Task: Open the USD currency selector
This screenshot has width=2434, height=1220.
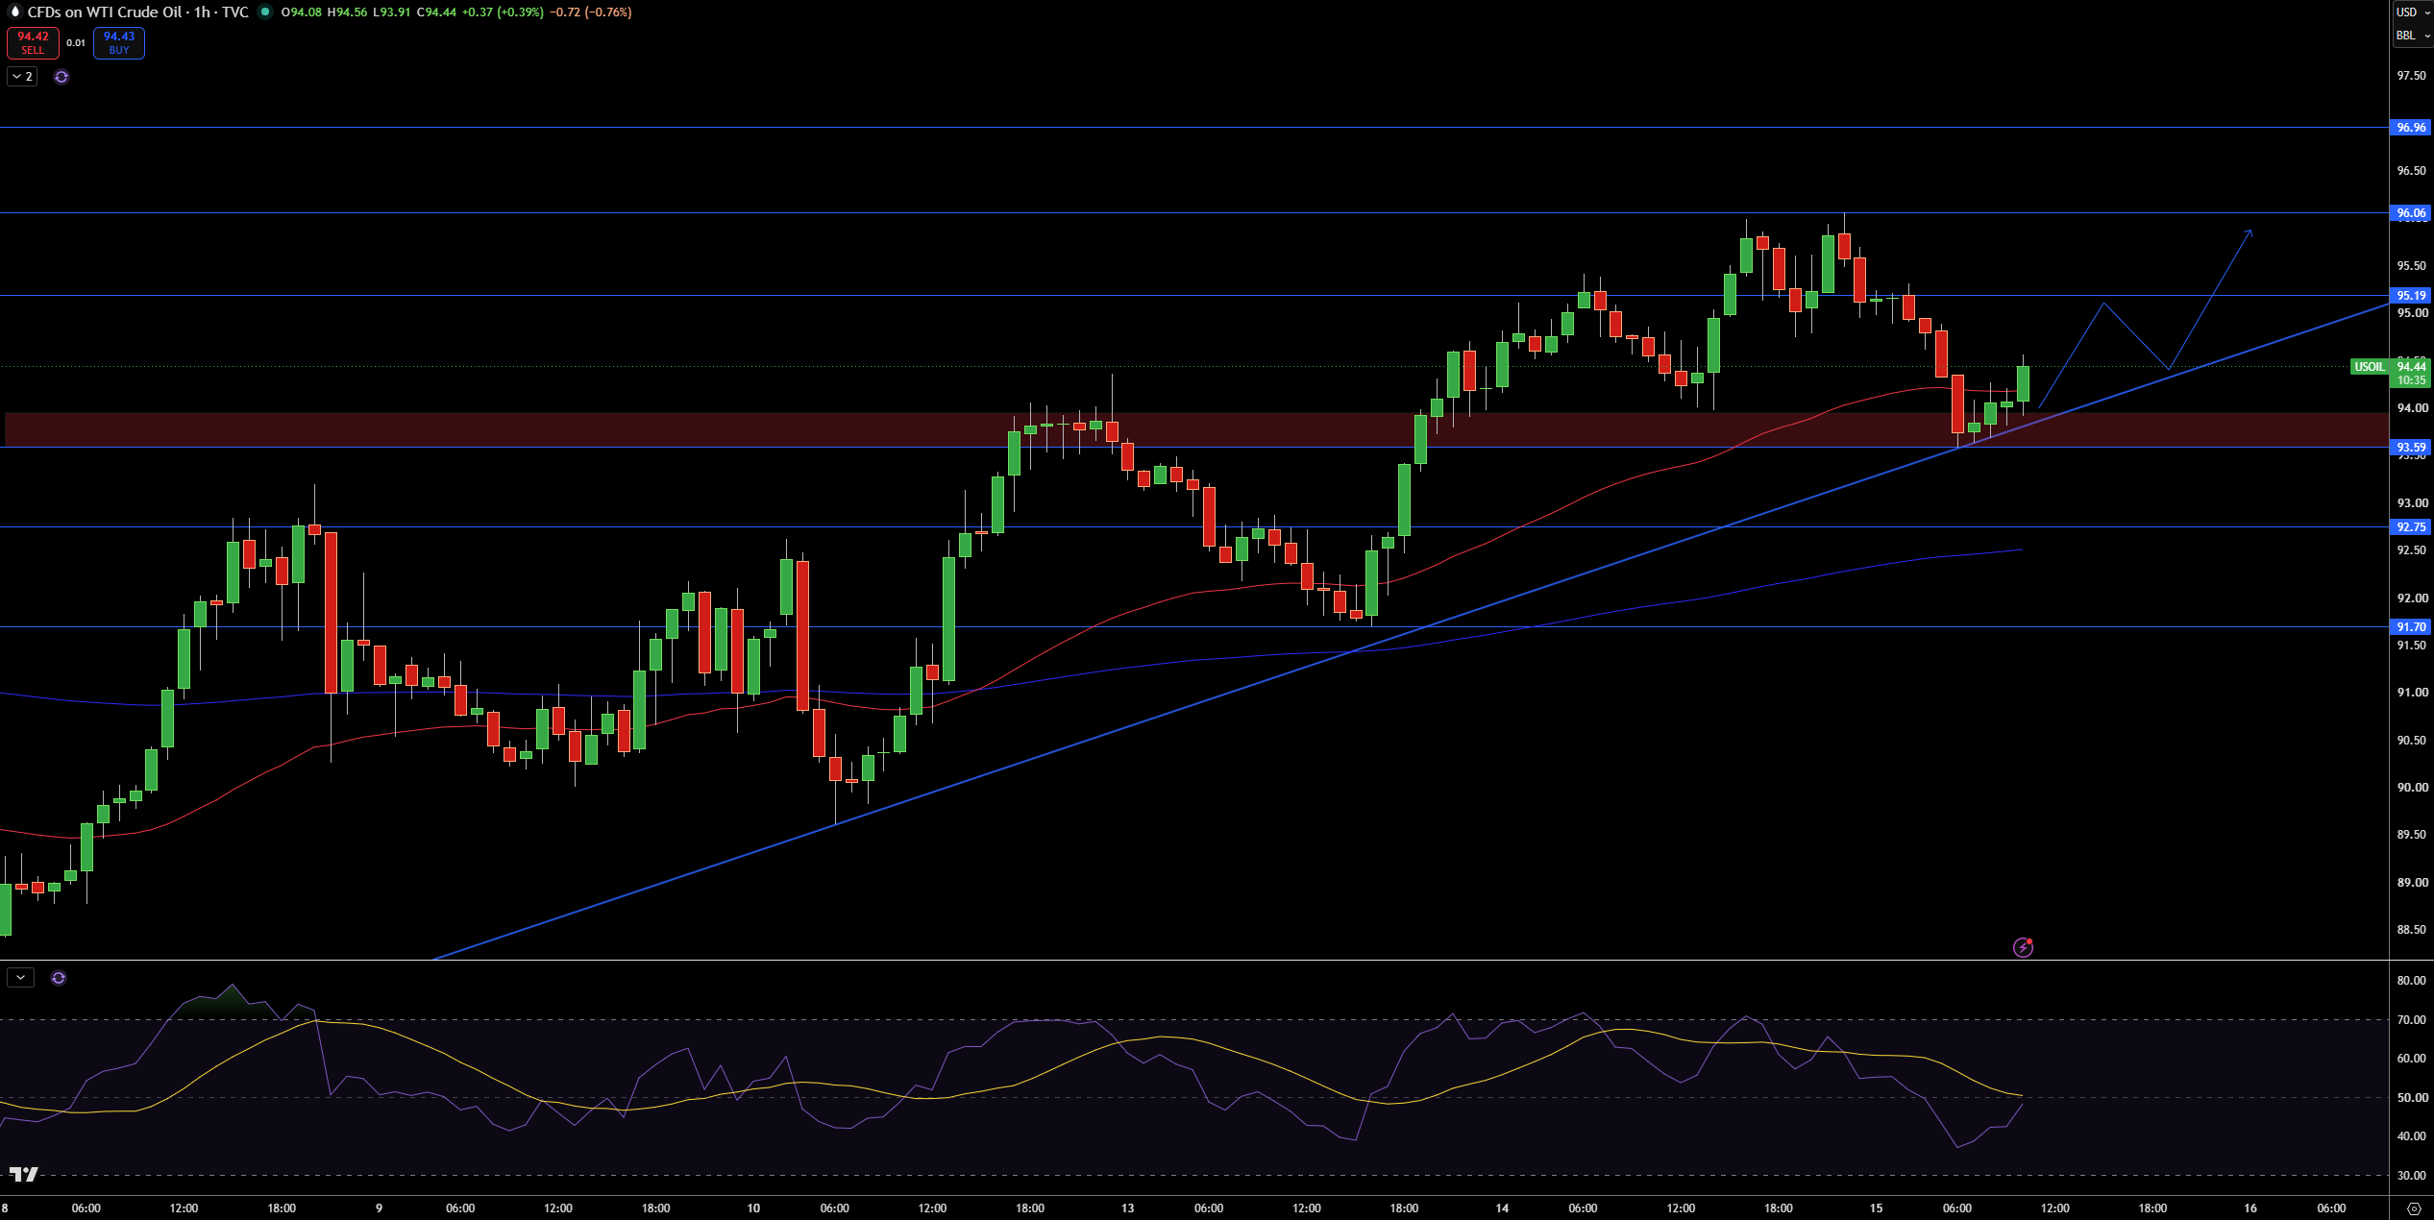Action: point(2411,12)
